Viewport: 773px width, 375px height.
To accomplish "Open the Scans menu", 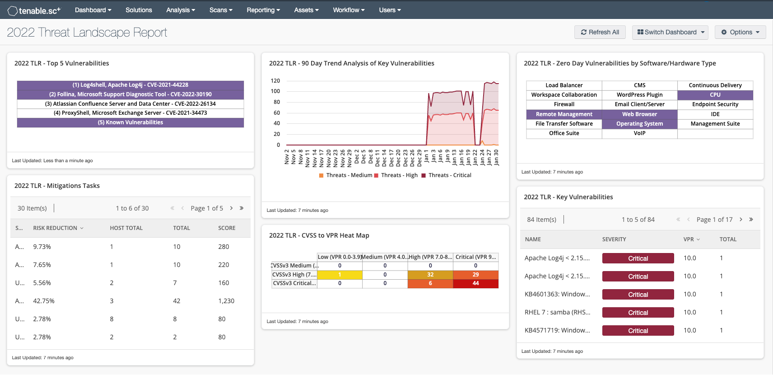I will (221, 10).
